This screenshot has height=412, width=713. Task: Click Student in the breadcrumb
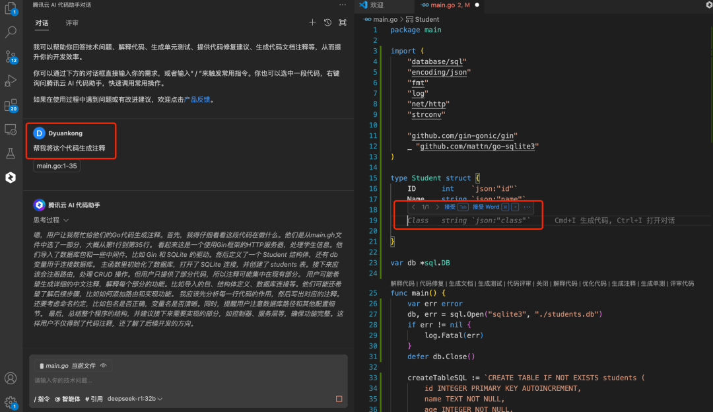(427, 19)
